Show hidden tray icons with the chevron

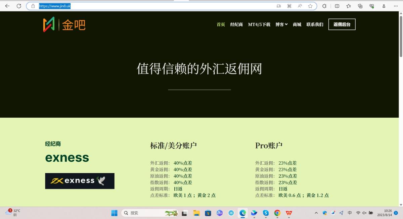(x=316, y=213)
